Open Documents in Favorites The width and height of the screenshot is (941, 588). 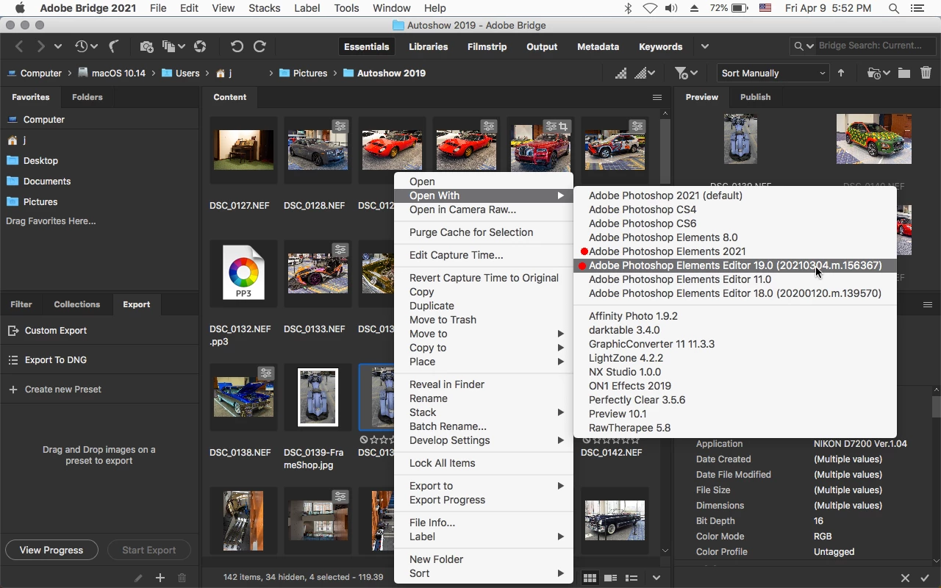pyautogui.click(x=39, y=181)
